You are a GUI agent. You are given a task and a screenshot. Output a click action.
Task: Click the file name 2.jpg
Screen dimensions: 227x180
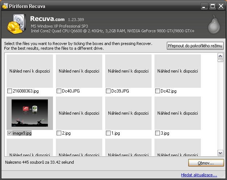66,133
